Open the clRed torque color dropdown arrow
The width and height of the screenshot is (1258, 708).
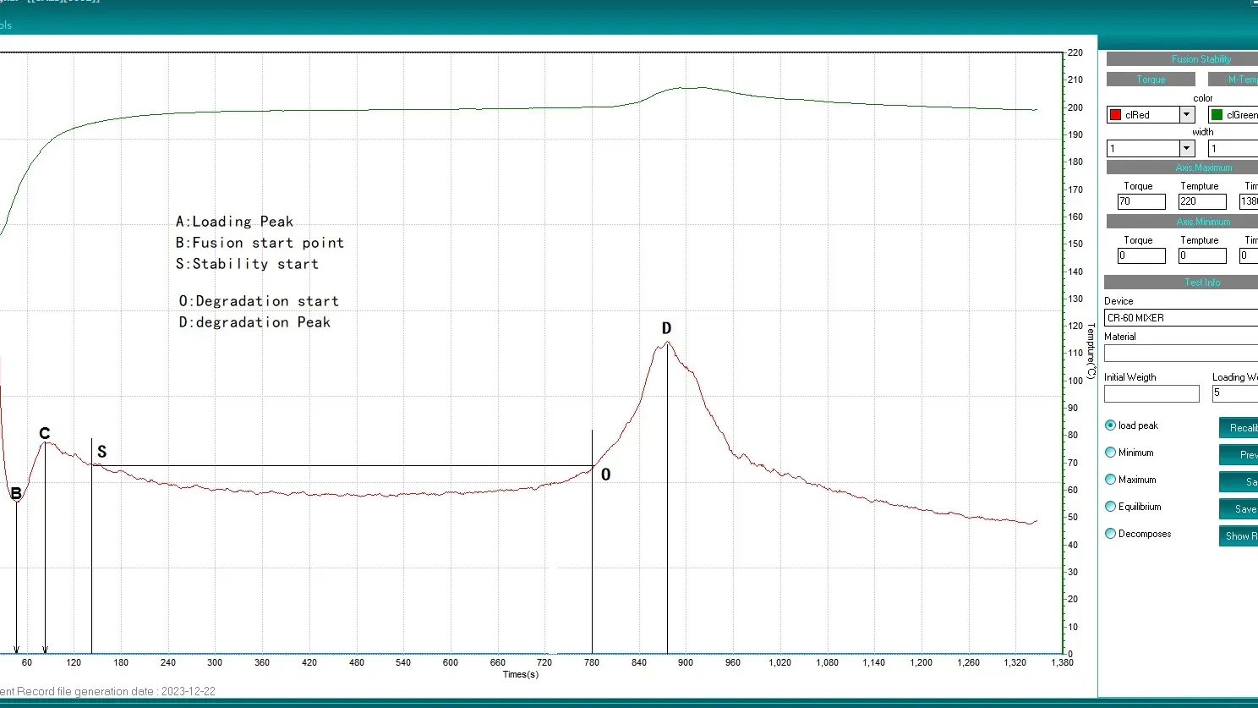point(1186,115)
